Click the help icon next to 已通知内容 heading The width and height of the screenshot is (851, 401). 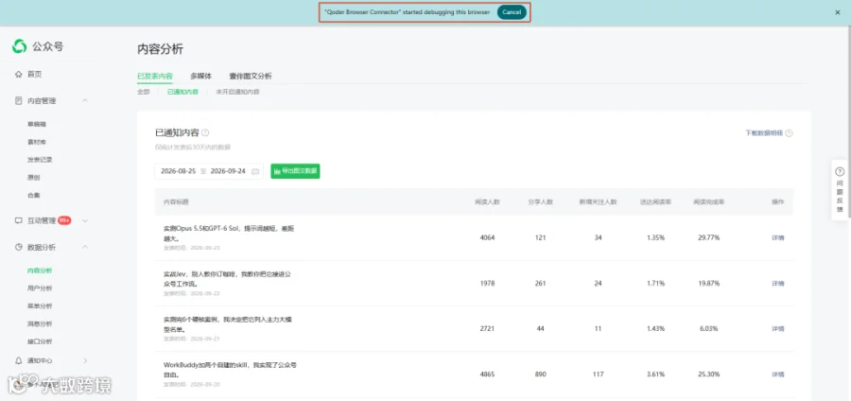pos(205,132)
